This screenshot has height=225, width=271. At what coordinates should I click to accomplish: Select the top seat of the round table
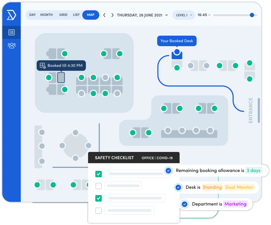tap(75, 133)
